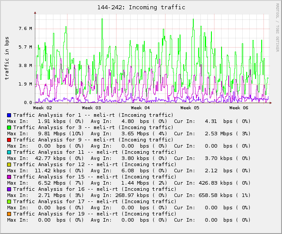Image resolution: width=282 pixels, height=234 pixels.
Task: Click the magenta swatch for Traffic Analysis 15
Action: [9, 177]
